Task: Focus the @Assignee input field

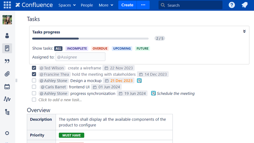Action: coord(80,57)
